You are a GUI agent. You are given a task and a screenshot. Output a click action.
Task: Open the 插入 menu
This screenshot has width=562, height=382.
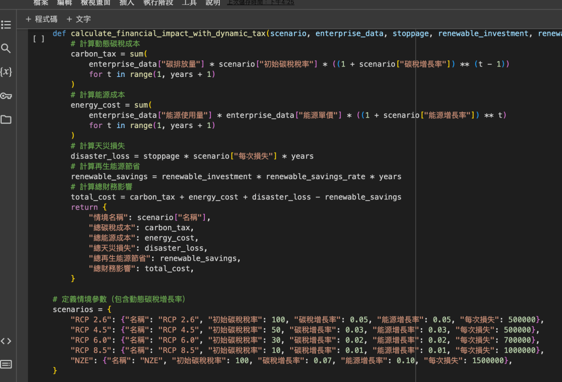tap(126, 3)
